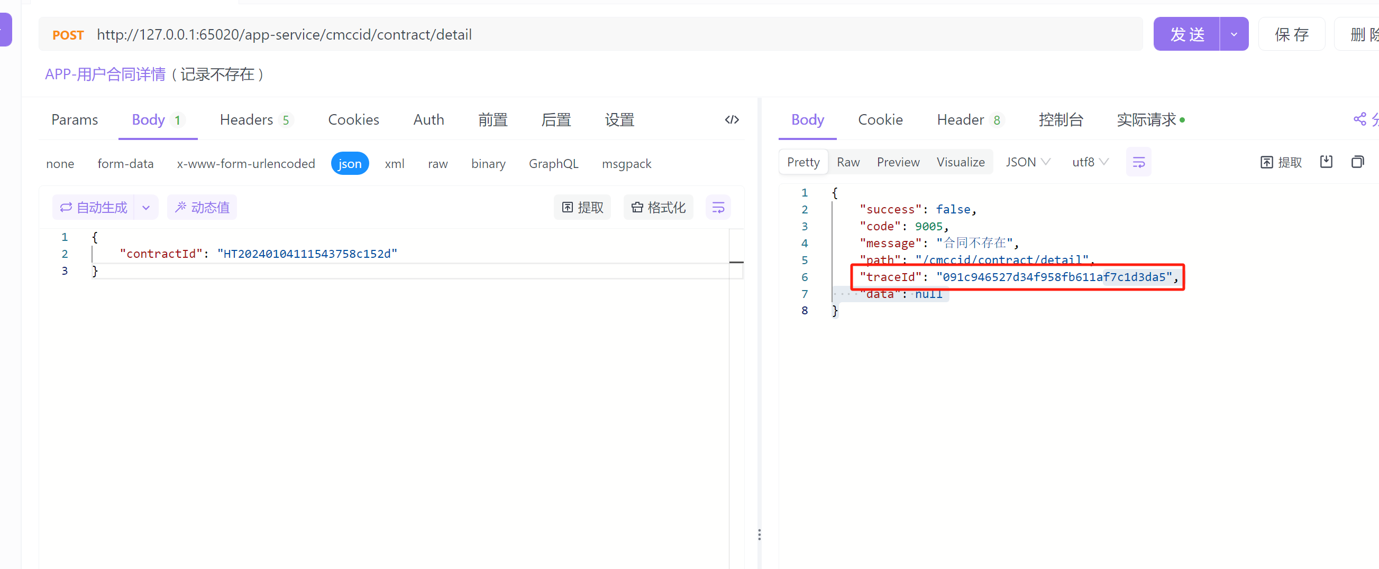Click the response panel 提取 button
Image resolution: width=1379 pixels, height=569 pixels.
(x=1281, y=162)
